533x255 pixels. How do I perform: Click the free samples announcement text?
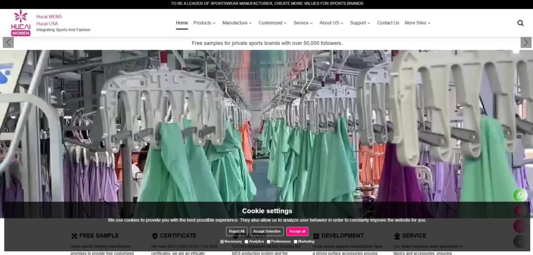pyautogui.click(x=267, y=43)
